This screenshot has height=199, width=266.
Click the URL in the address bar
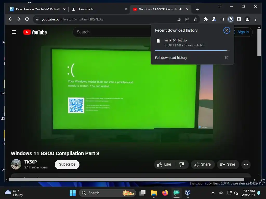click(72, 19)
